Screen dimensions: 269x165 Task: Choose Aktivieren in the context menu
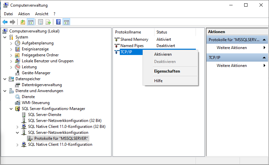163,54
